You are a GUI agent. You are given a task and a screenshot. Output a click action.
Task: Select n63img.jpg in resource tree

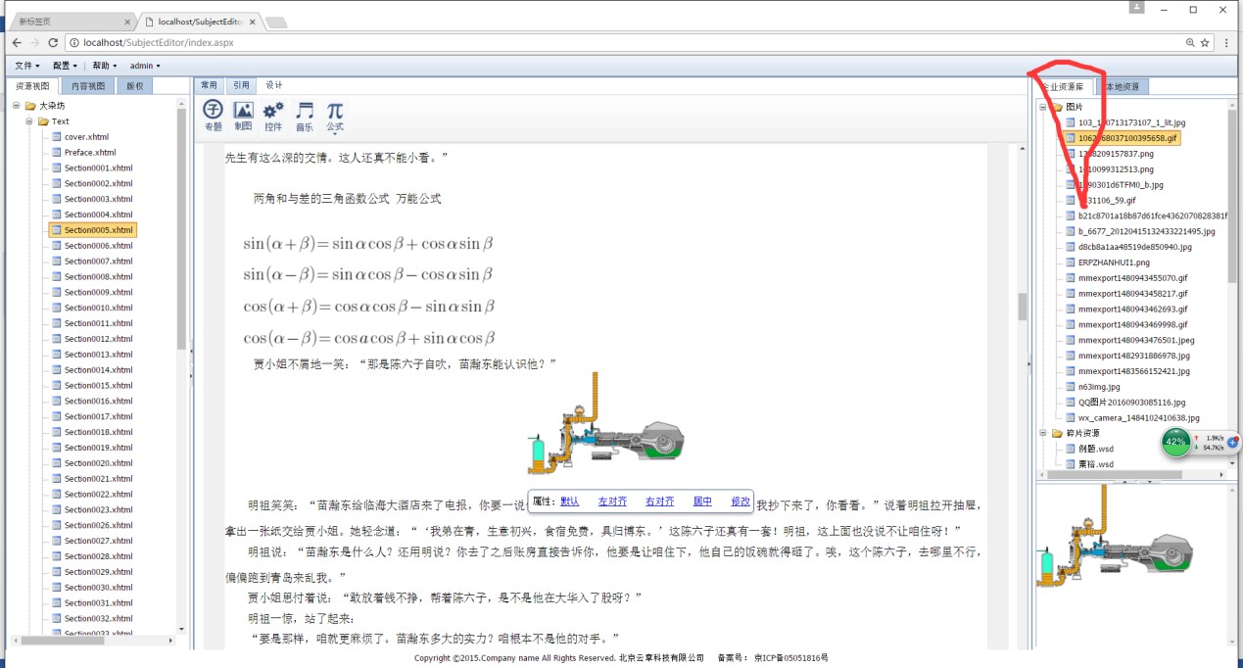[1099, 387]
